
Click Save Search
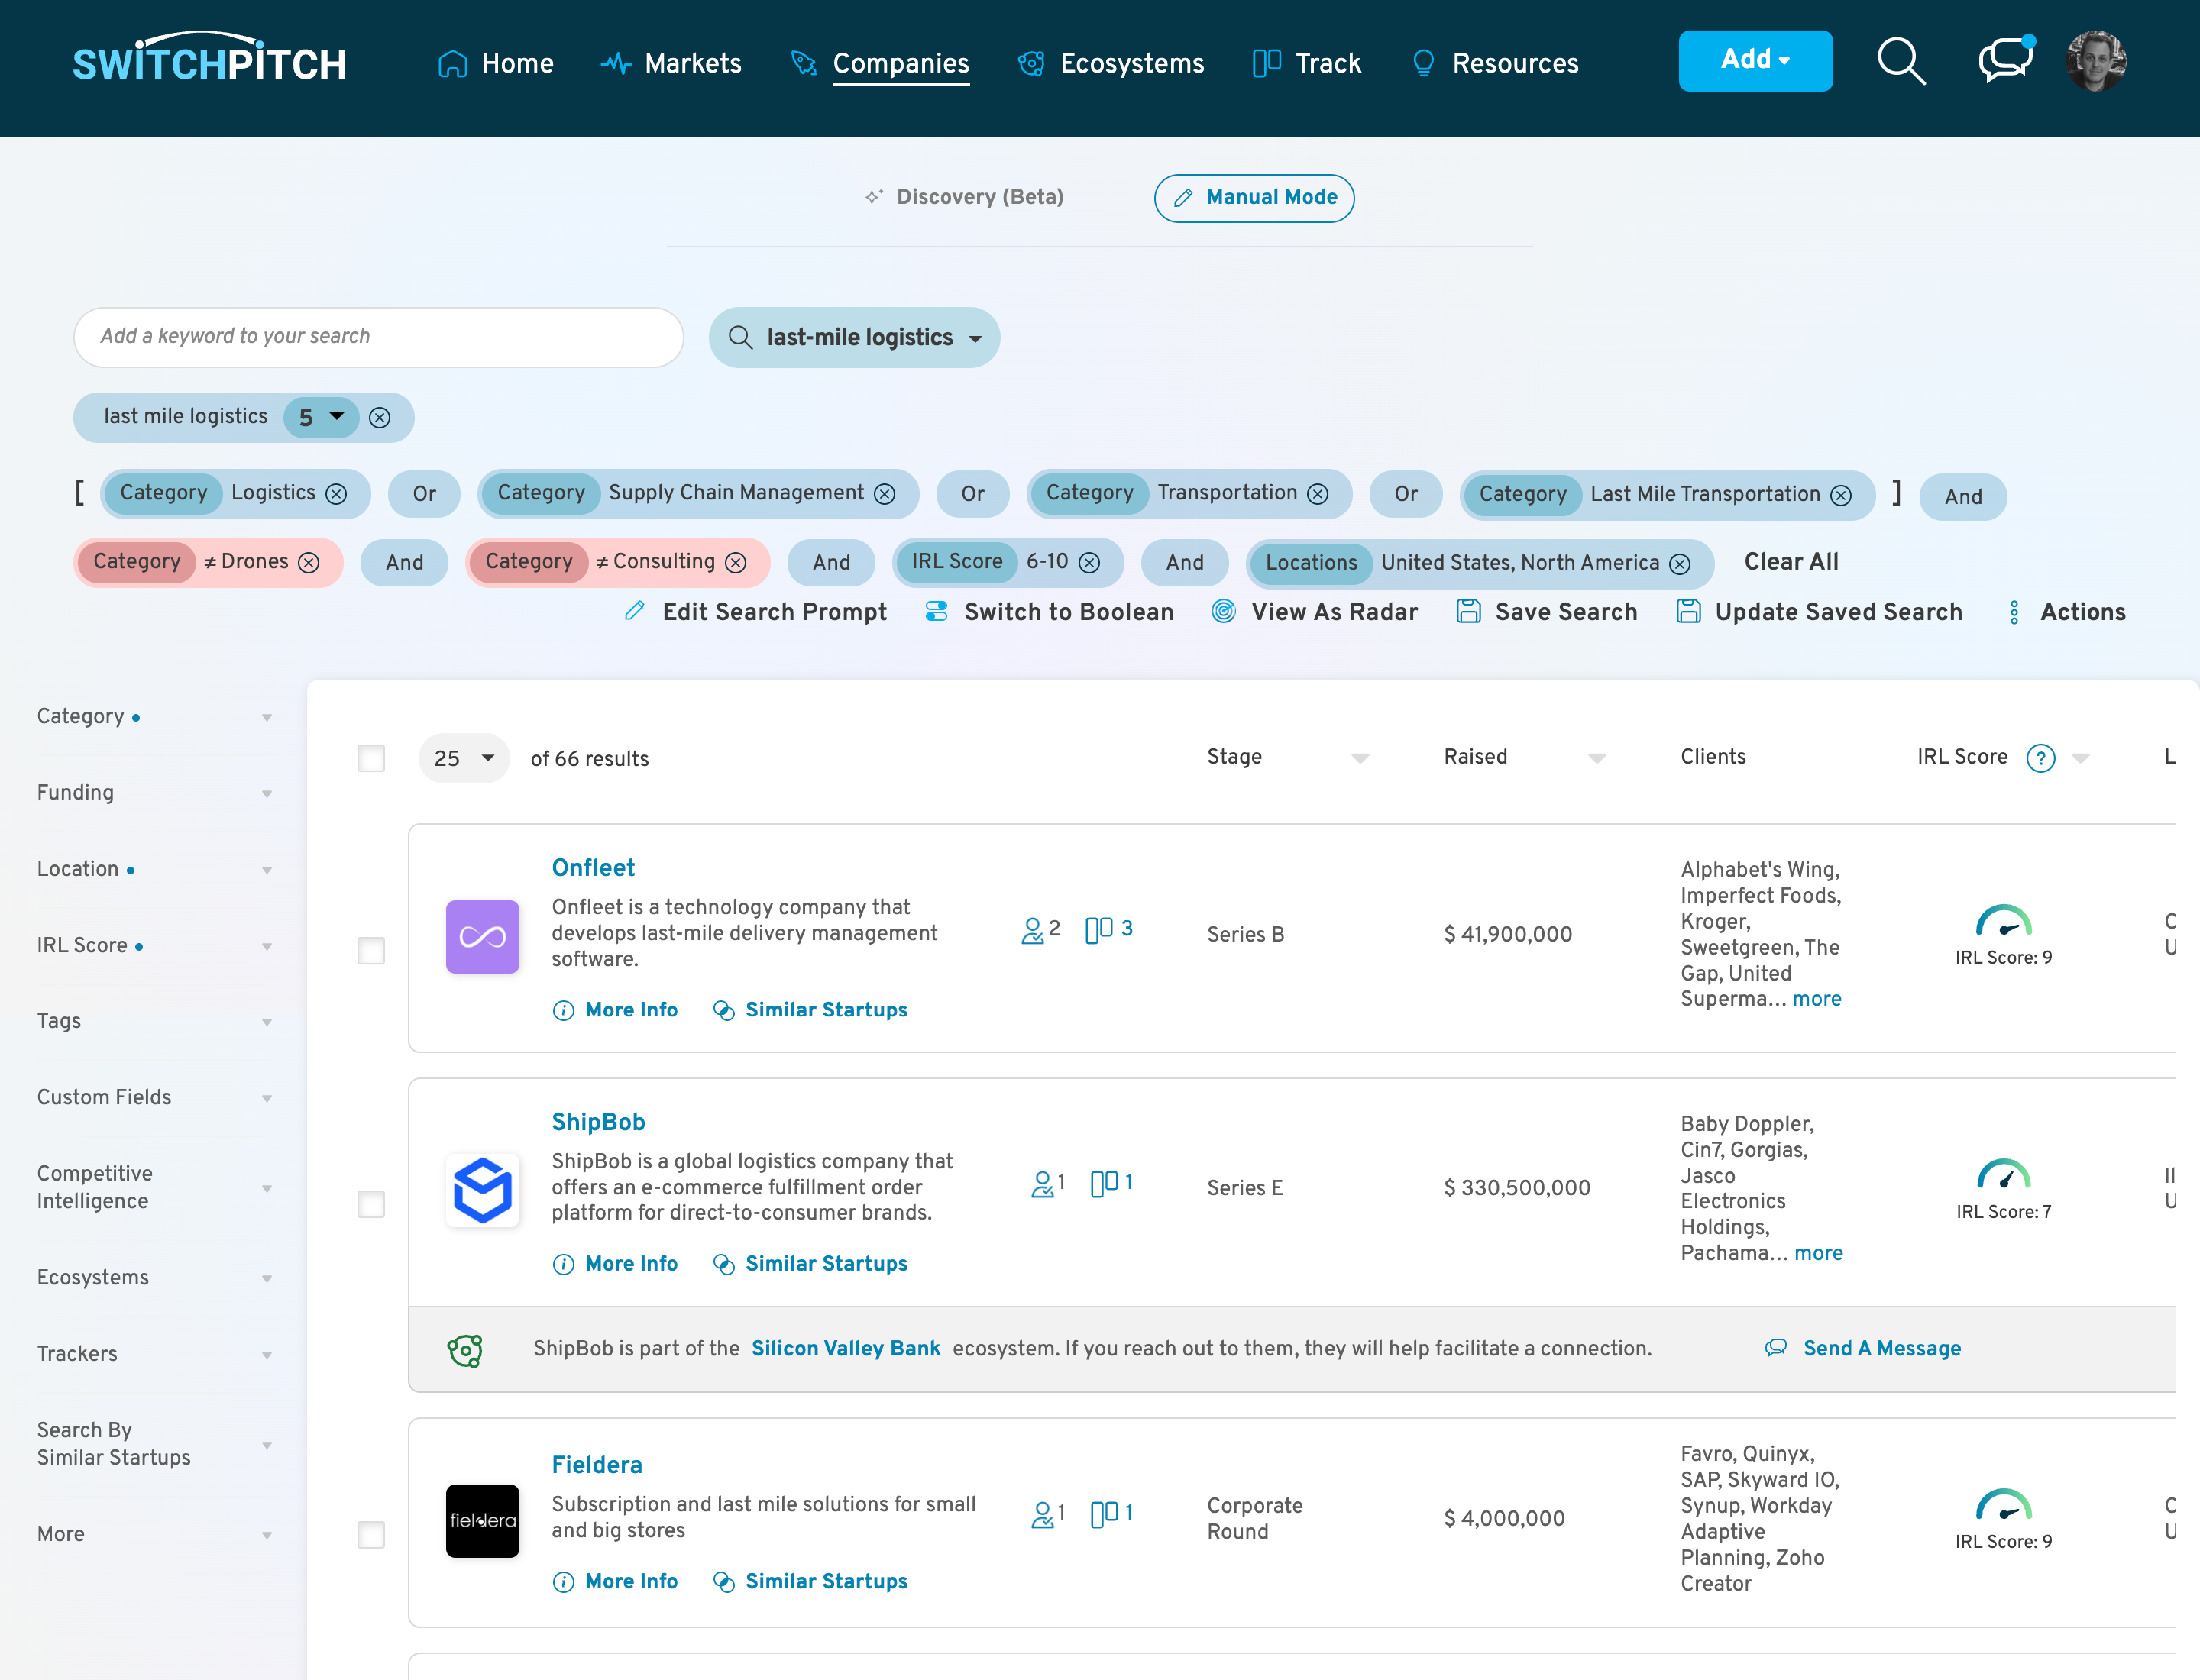[1547, 612]
